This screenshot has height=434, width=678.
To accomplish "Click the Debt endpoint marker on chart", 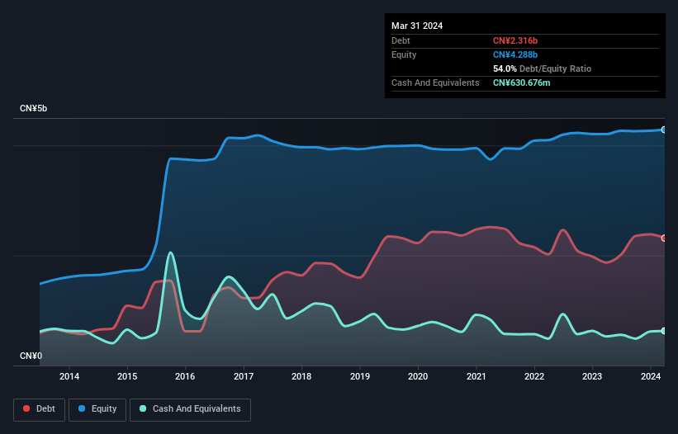I will coord(664,238).
